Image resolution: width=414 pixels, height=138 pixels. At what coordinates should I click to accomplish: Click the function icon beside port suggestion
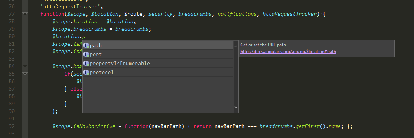pyautogui.click(x=86, y=54)
